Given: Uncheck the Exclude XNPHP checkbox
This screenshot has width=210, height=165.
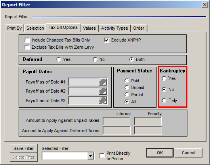Looking at the screenshot, I should 107,40.
